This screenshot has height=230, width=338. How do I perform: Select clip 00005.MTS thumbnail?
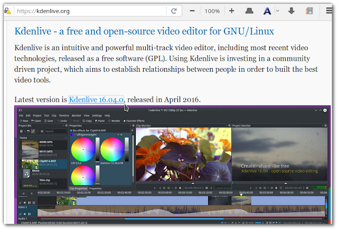[x=30, y=145]
